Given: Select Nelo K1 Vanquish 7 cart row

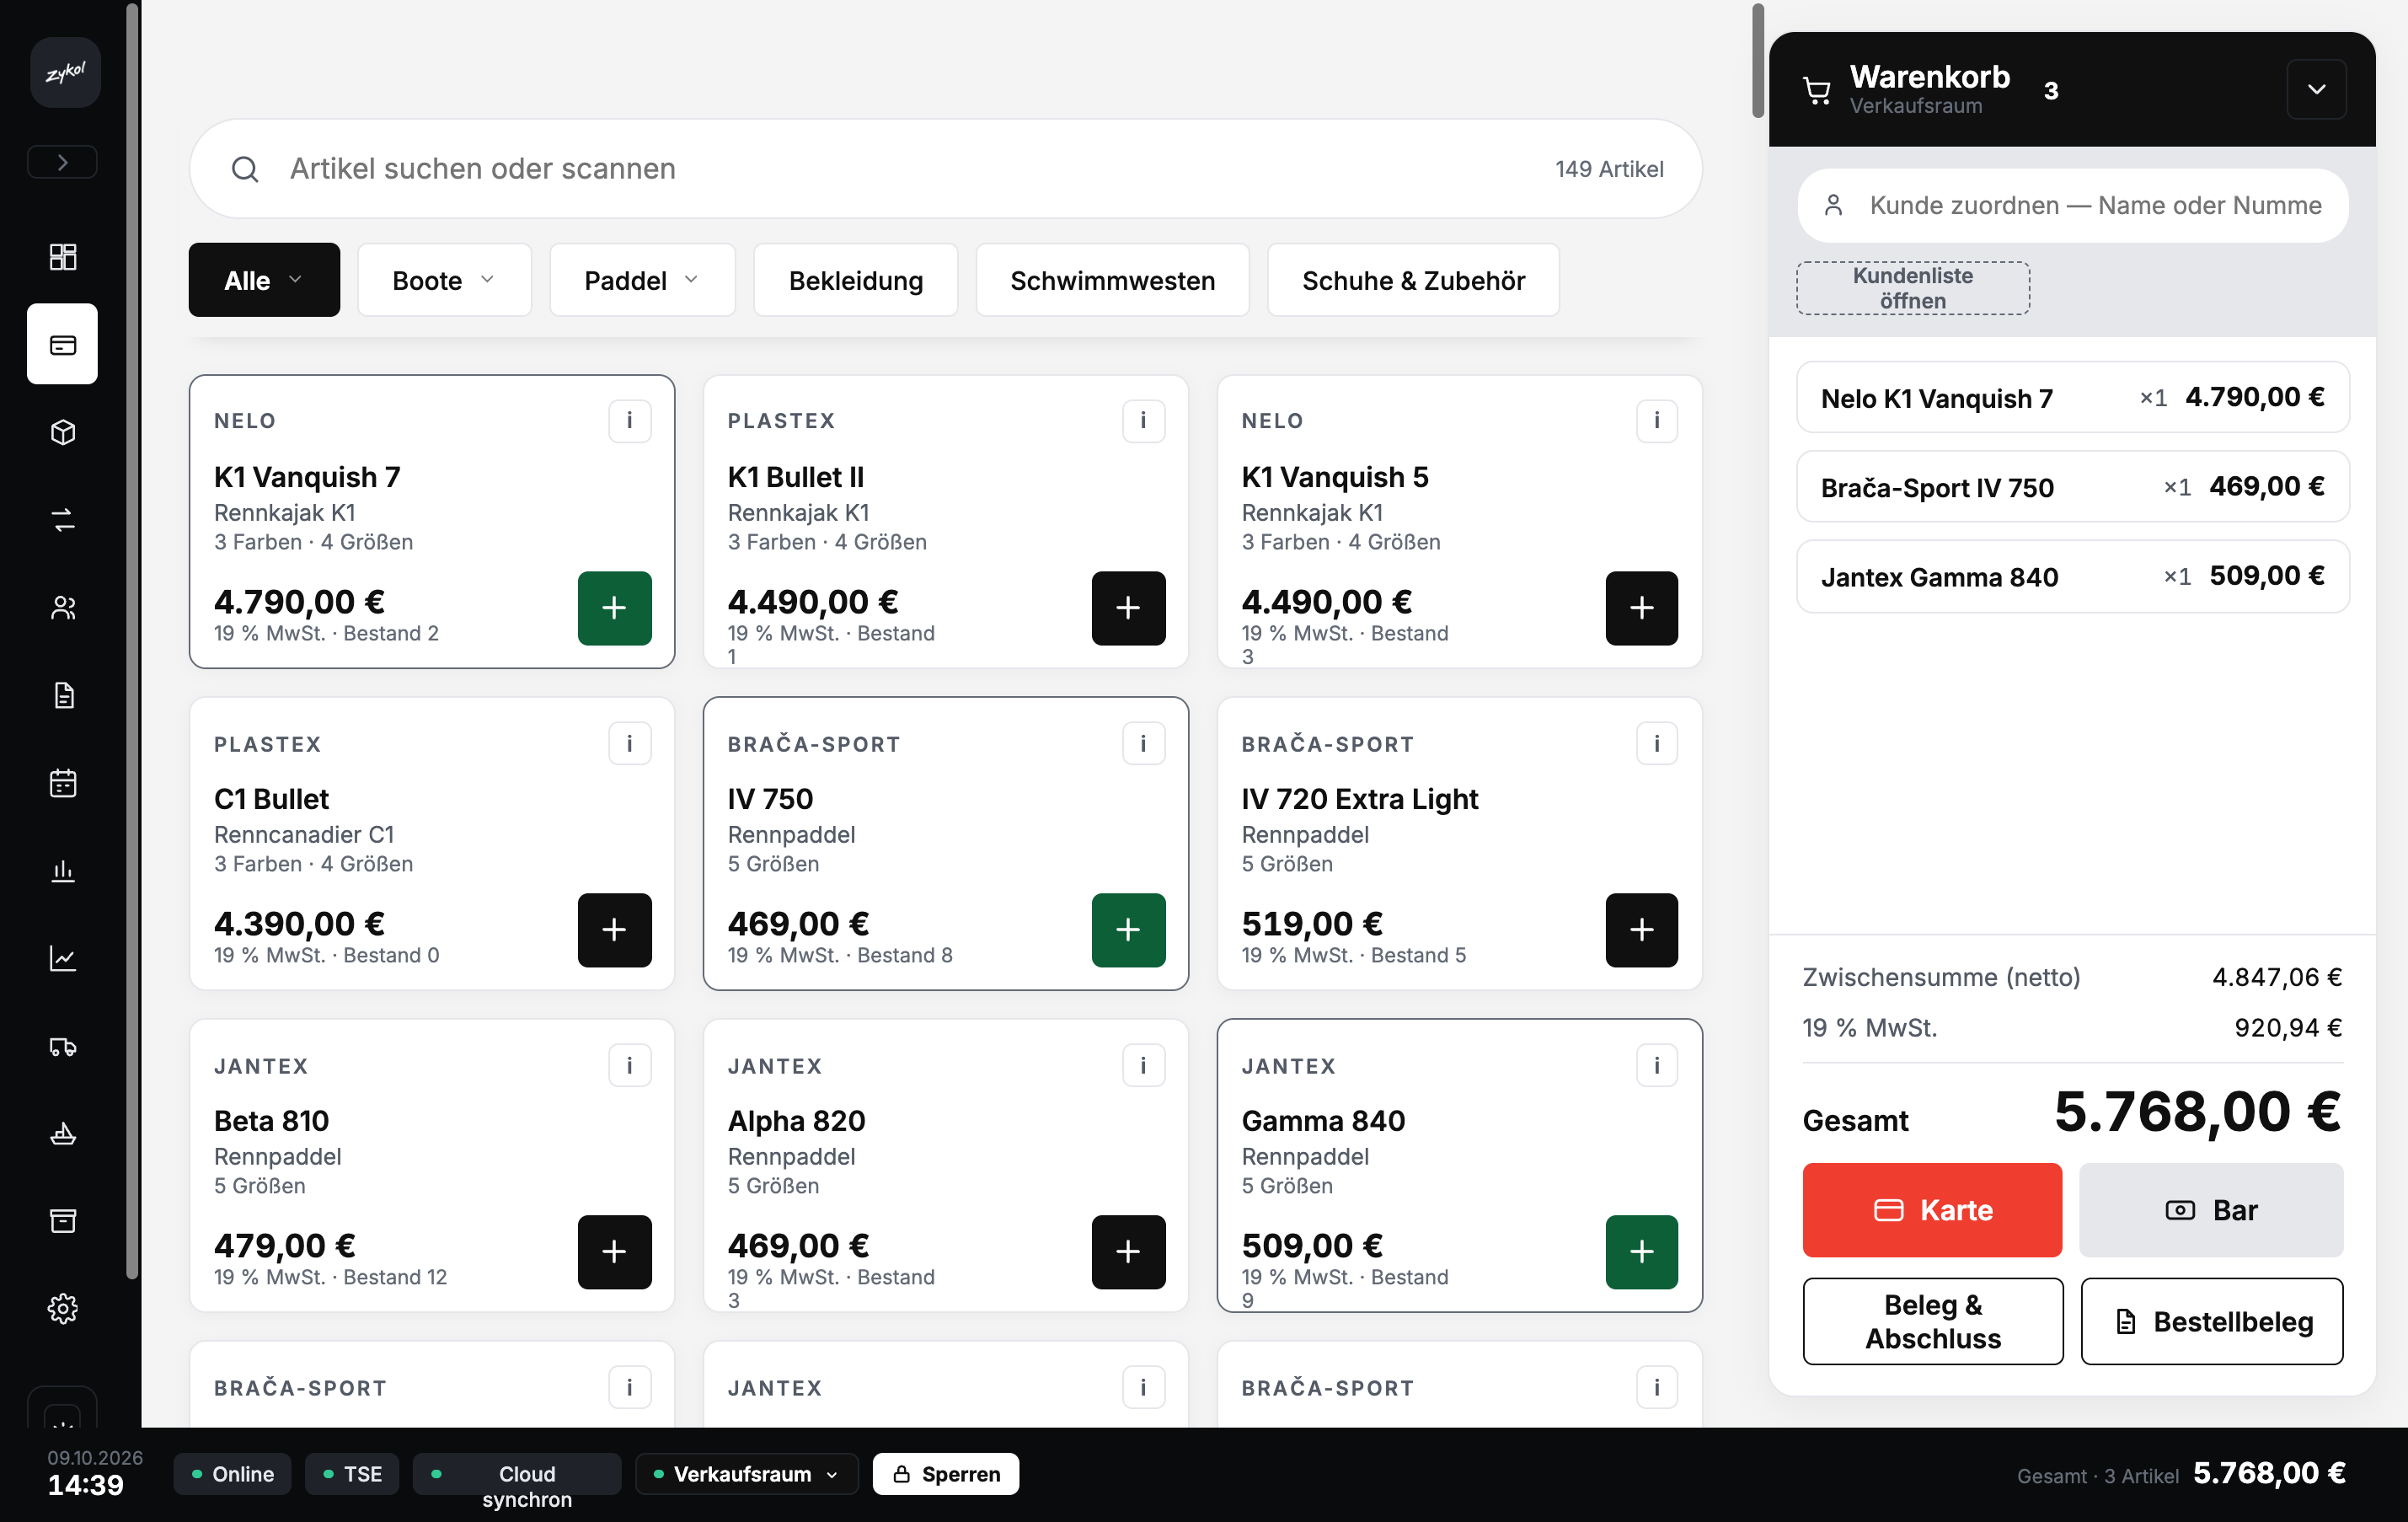Looking at the screenshot, I should point(2073,398).
